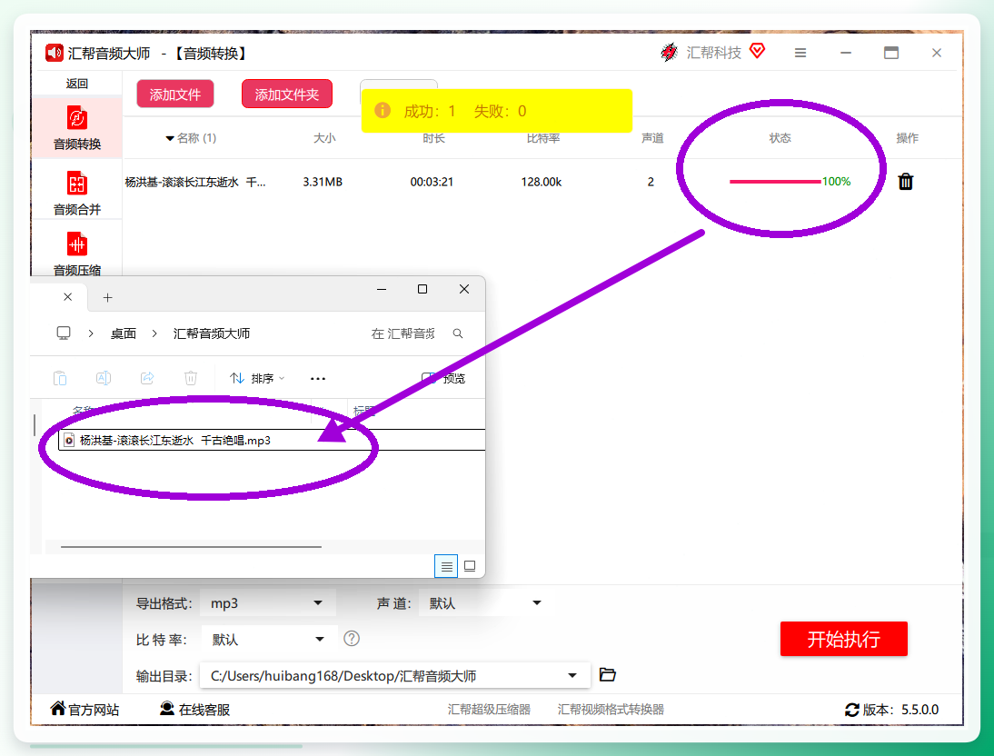Click the red 开始执行 button
The image size is (994, 756).
click(x=844, y=639)
